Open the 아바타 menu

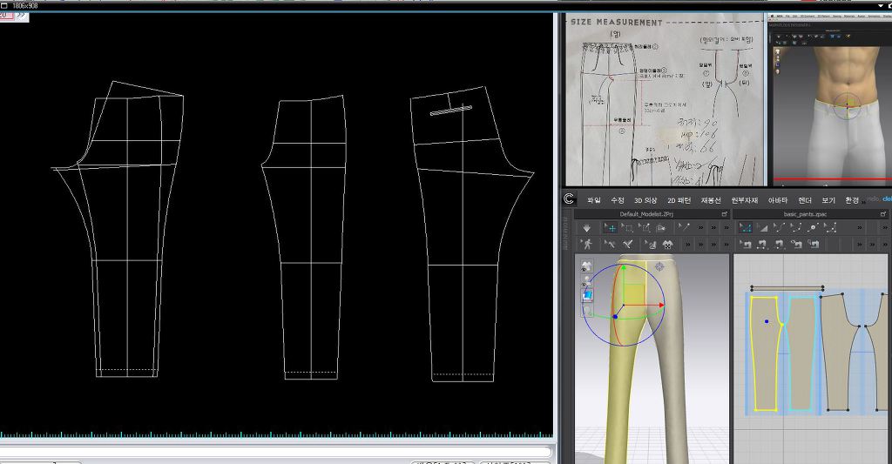pyautogui.click(x=778, y=200)
